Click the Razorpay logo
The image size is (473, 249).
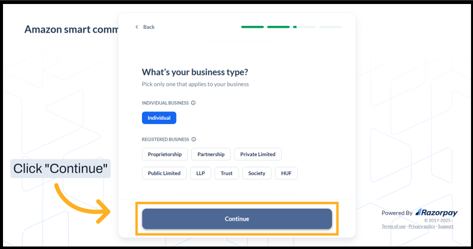click(x=436, y=213)
